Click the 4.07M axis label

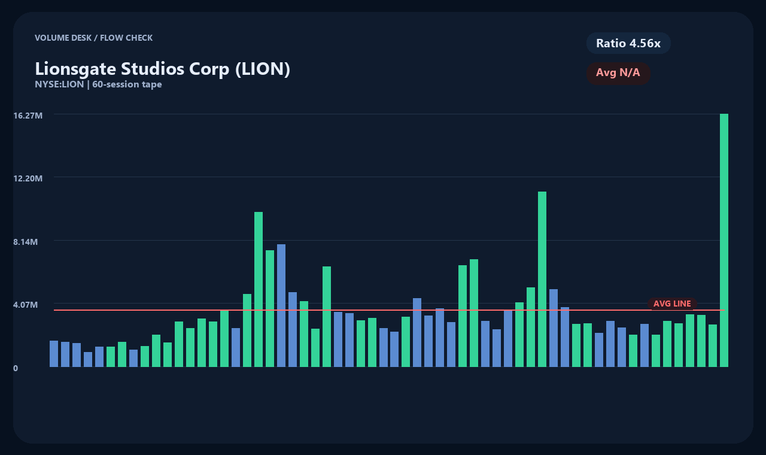(26, 305)
